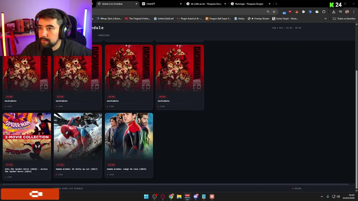Open the 'Dragon Ball Super F...' bookmark
Viewport: 358px width, 201px height.
click(x=218, y=19)
